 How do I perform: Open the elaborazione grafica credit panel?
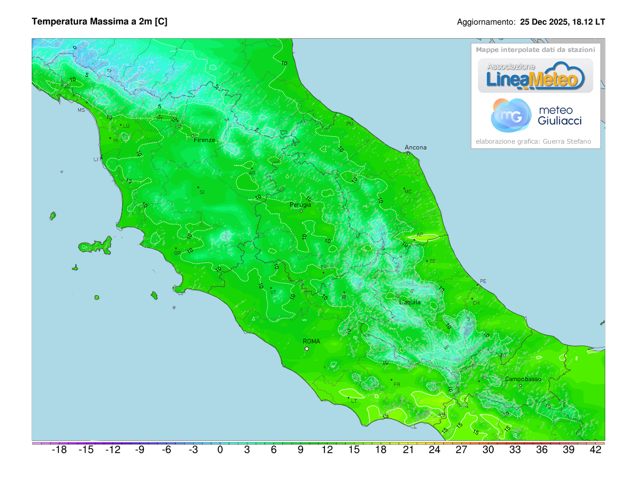533,141
